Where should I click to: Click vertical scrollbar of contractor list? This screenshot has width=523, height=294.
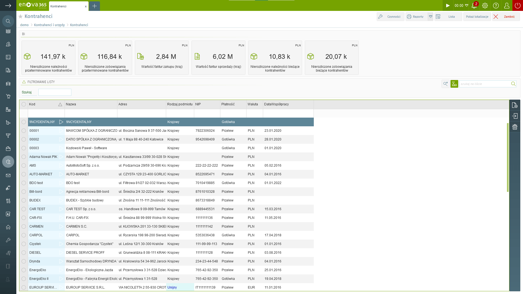pyautogui.click(x=508, y=157)
